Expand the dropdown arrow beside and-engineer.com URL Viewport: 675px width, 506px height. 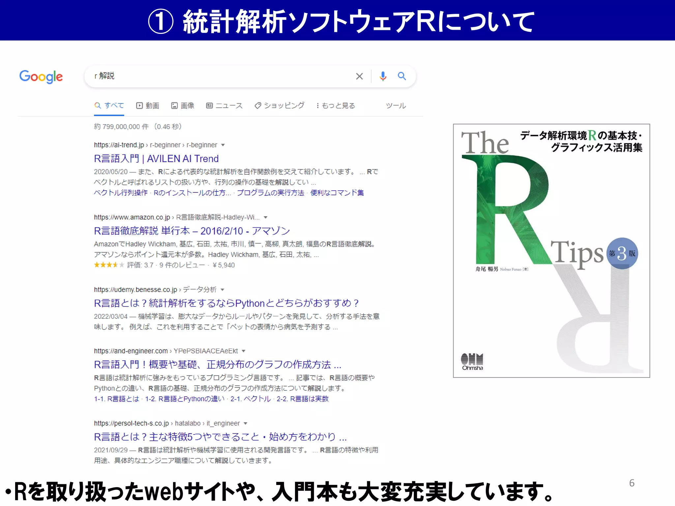[x=244, y=351]
